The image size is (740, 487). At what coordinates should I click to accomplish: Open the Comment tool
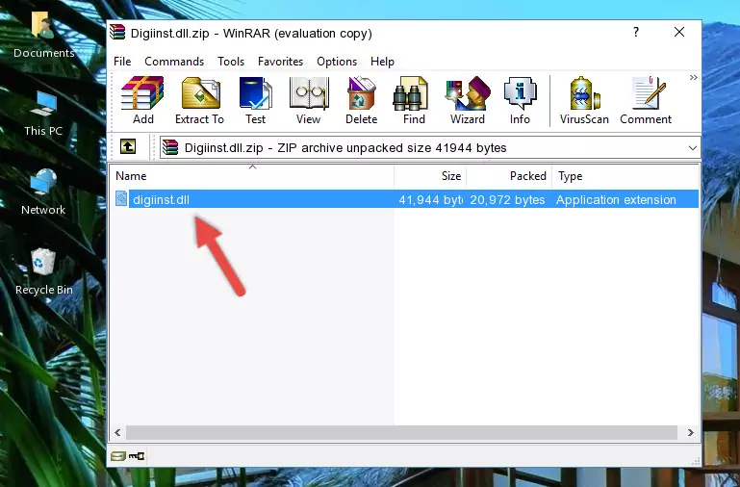646,100
